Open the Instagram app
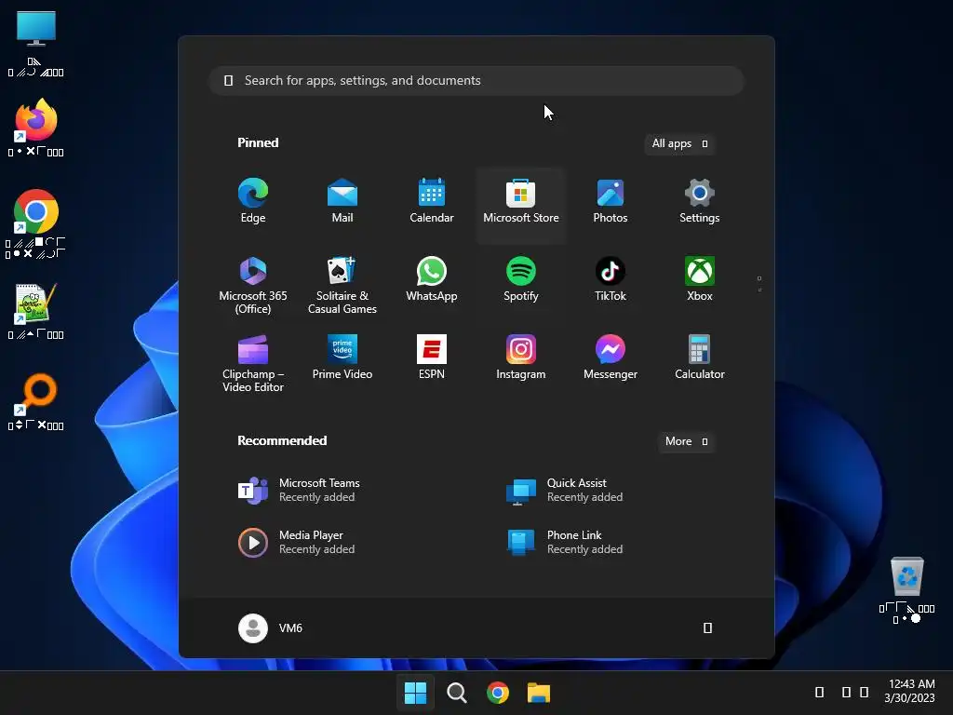Image resolution: width=953 pixels, height=715 pixels. 521,358
